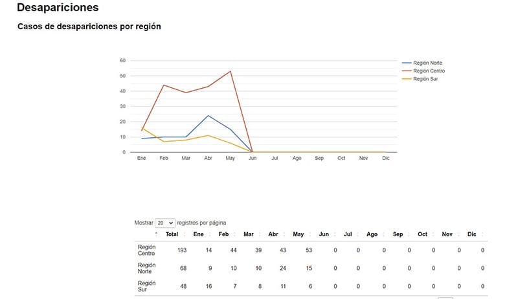Select the Región Centro table row label
The height and width of the screenshot is (299, 518).
click(147, 250)
